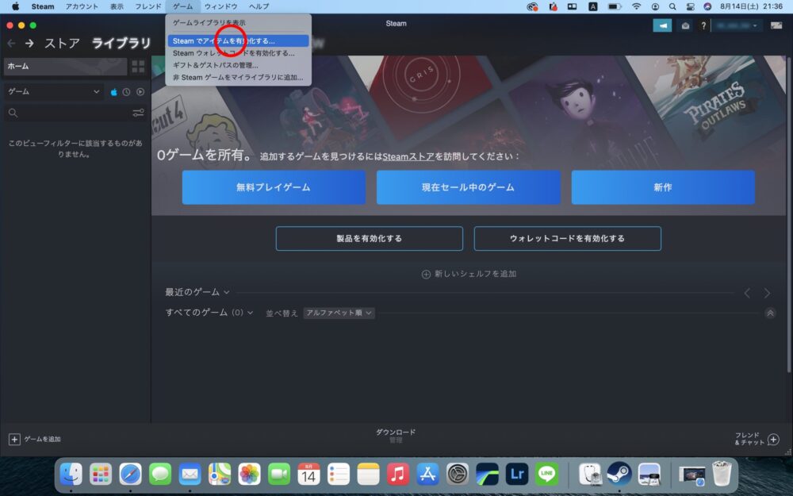Viewport: 793px width, 496px height.
Task: Go forward with the right arrow
Action: pyautogui.click(x=30, y=44)
